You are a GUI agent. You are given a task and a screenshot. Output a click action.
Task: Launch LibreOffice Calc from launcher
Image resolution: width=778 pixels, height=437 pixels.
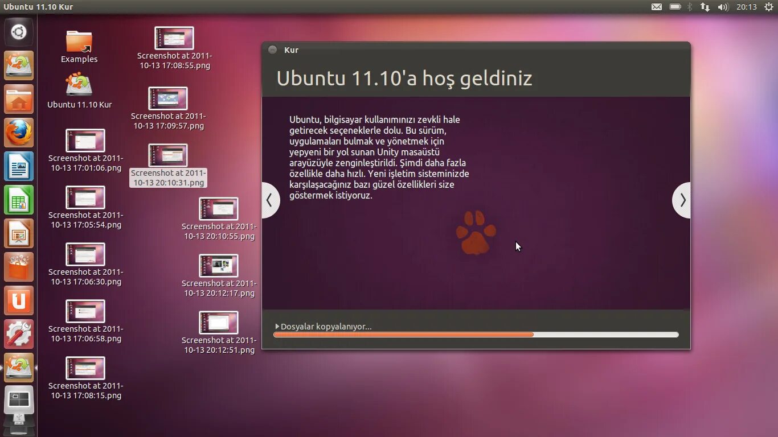point(19,200)
